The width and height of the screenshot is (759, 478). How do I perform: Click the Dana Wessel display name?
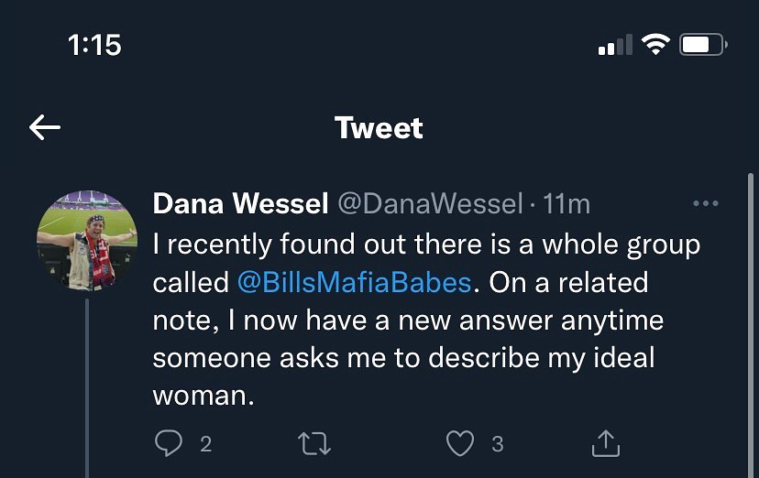coord(240,203)
